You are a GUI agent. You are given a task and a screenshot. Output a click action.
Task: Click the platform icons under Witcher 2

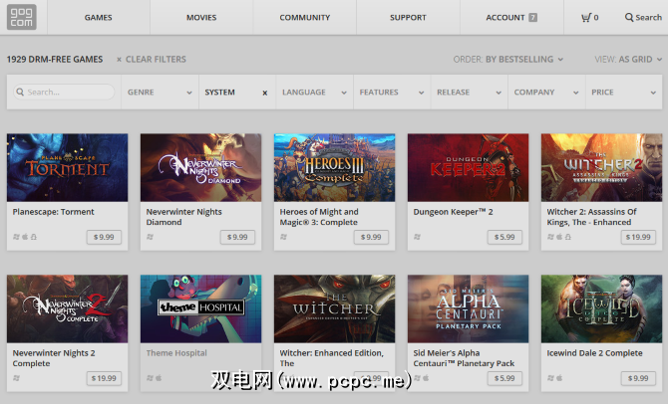pos(559,237)
